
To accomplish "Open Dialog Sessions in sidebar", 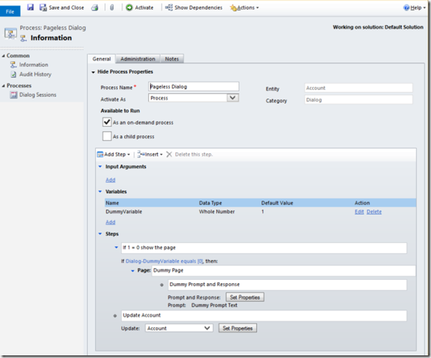I will pos(37,95).
